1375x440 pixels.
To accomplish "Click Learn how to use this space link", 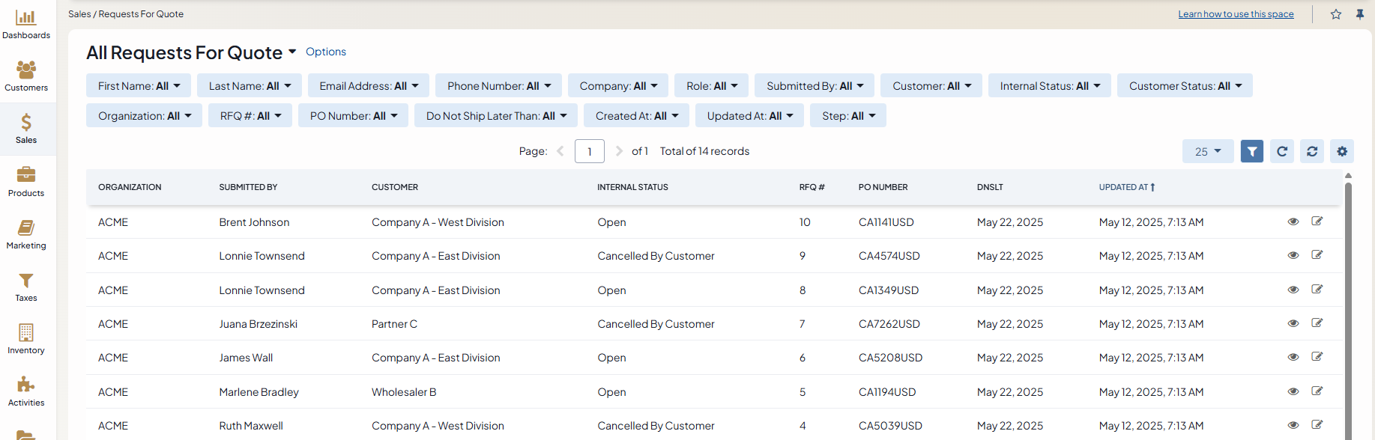I will pos(1235,14).
